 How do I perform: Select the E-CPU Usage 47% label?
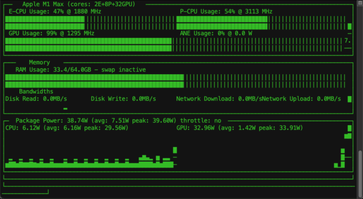click(x=55, y=12)
